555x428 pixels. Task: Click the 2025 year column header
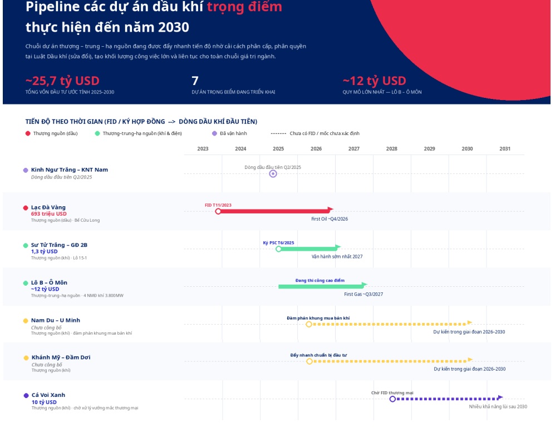[x=278, y=149]
